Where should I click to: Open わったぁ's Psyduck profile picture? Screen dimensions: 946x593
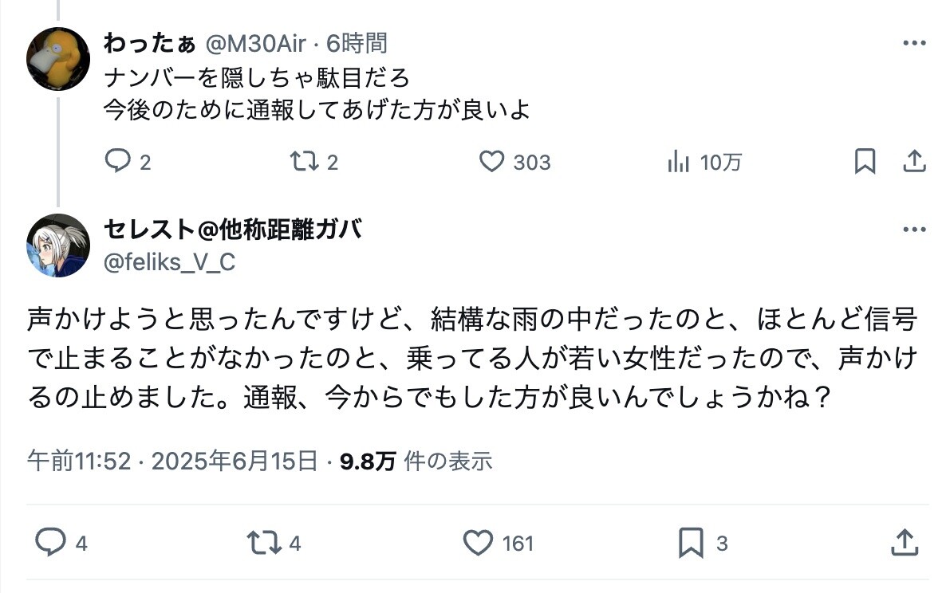pos(57,58)
